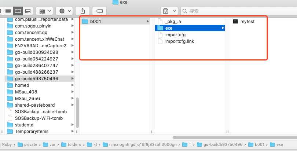
Task: Open the toolbar dropdown beside search
Action: 169,11
